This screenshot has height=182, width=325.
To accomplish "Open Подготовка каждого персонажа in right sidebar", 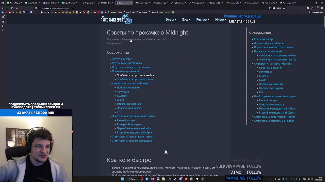I will tap(274, 47).
